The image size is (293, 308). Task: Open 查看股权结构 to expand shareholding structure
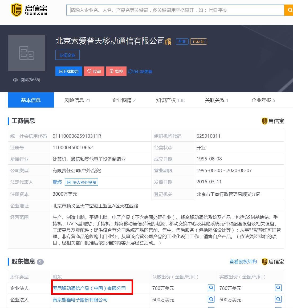pos(243,262)
